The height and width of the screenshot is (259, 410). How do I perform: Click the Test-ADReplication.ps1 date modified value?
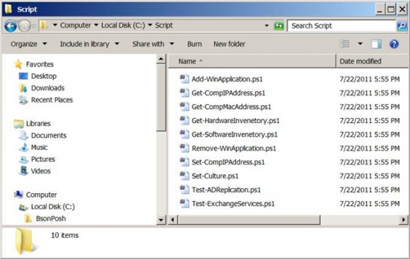(370, 190)
